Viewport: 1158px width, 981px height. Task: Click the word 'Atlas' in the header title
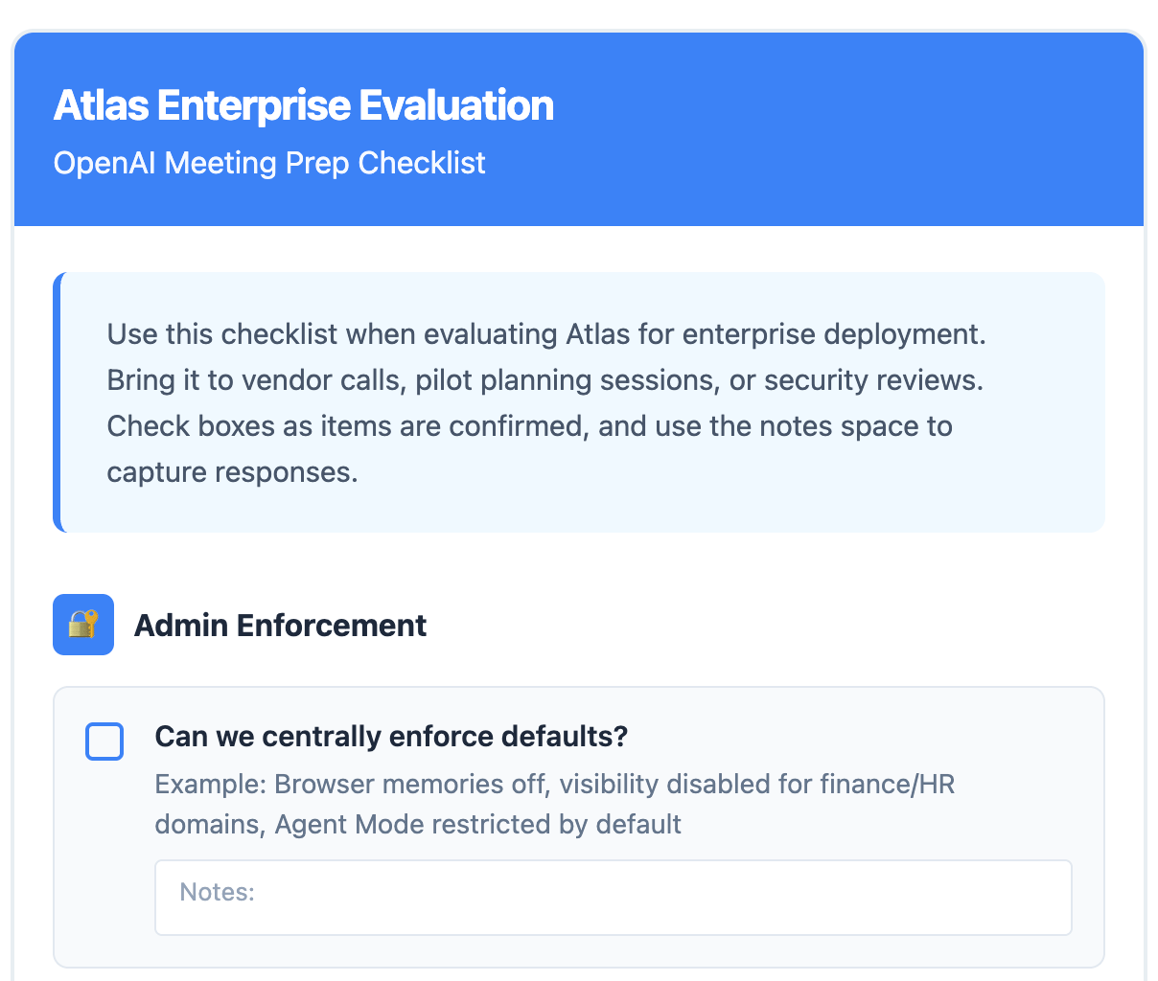click(100, 105)
